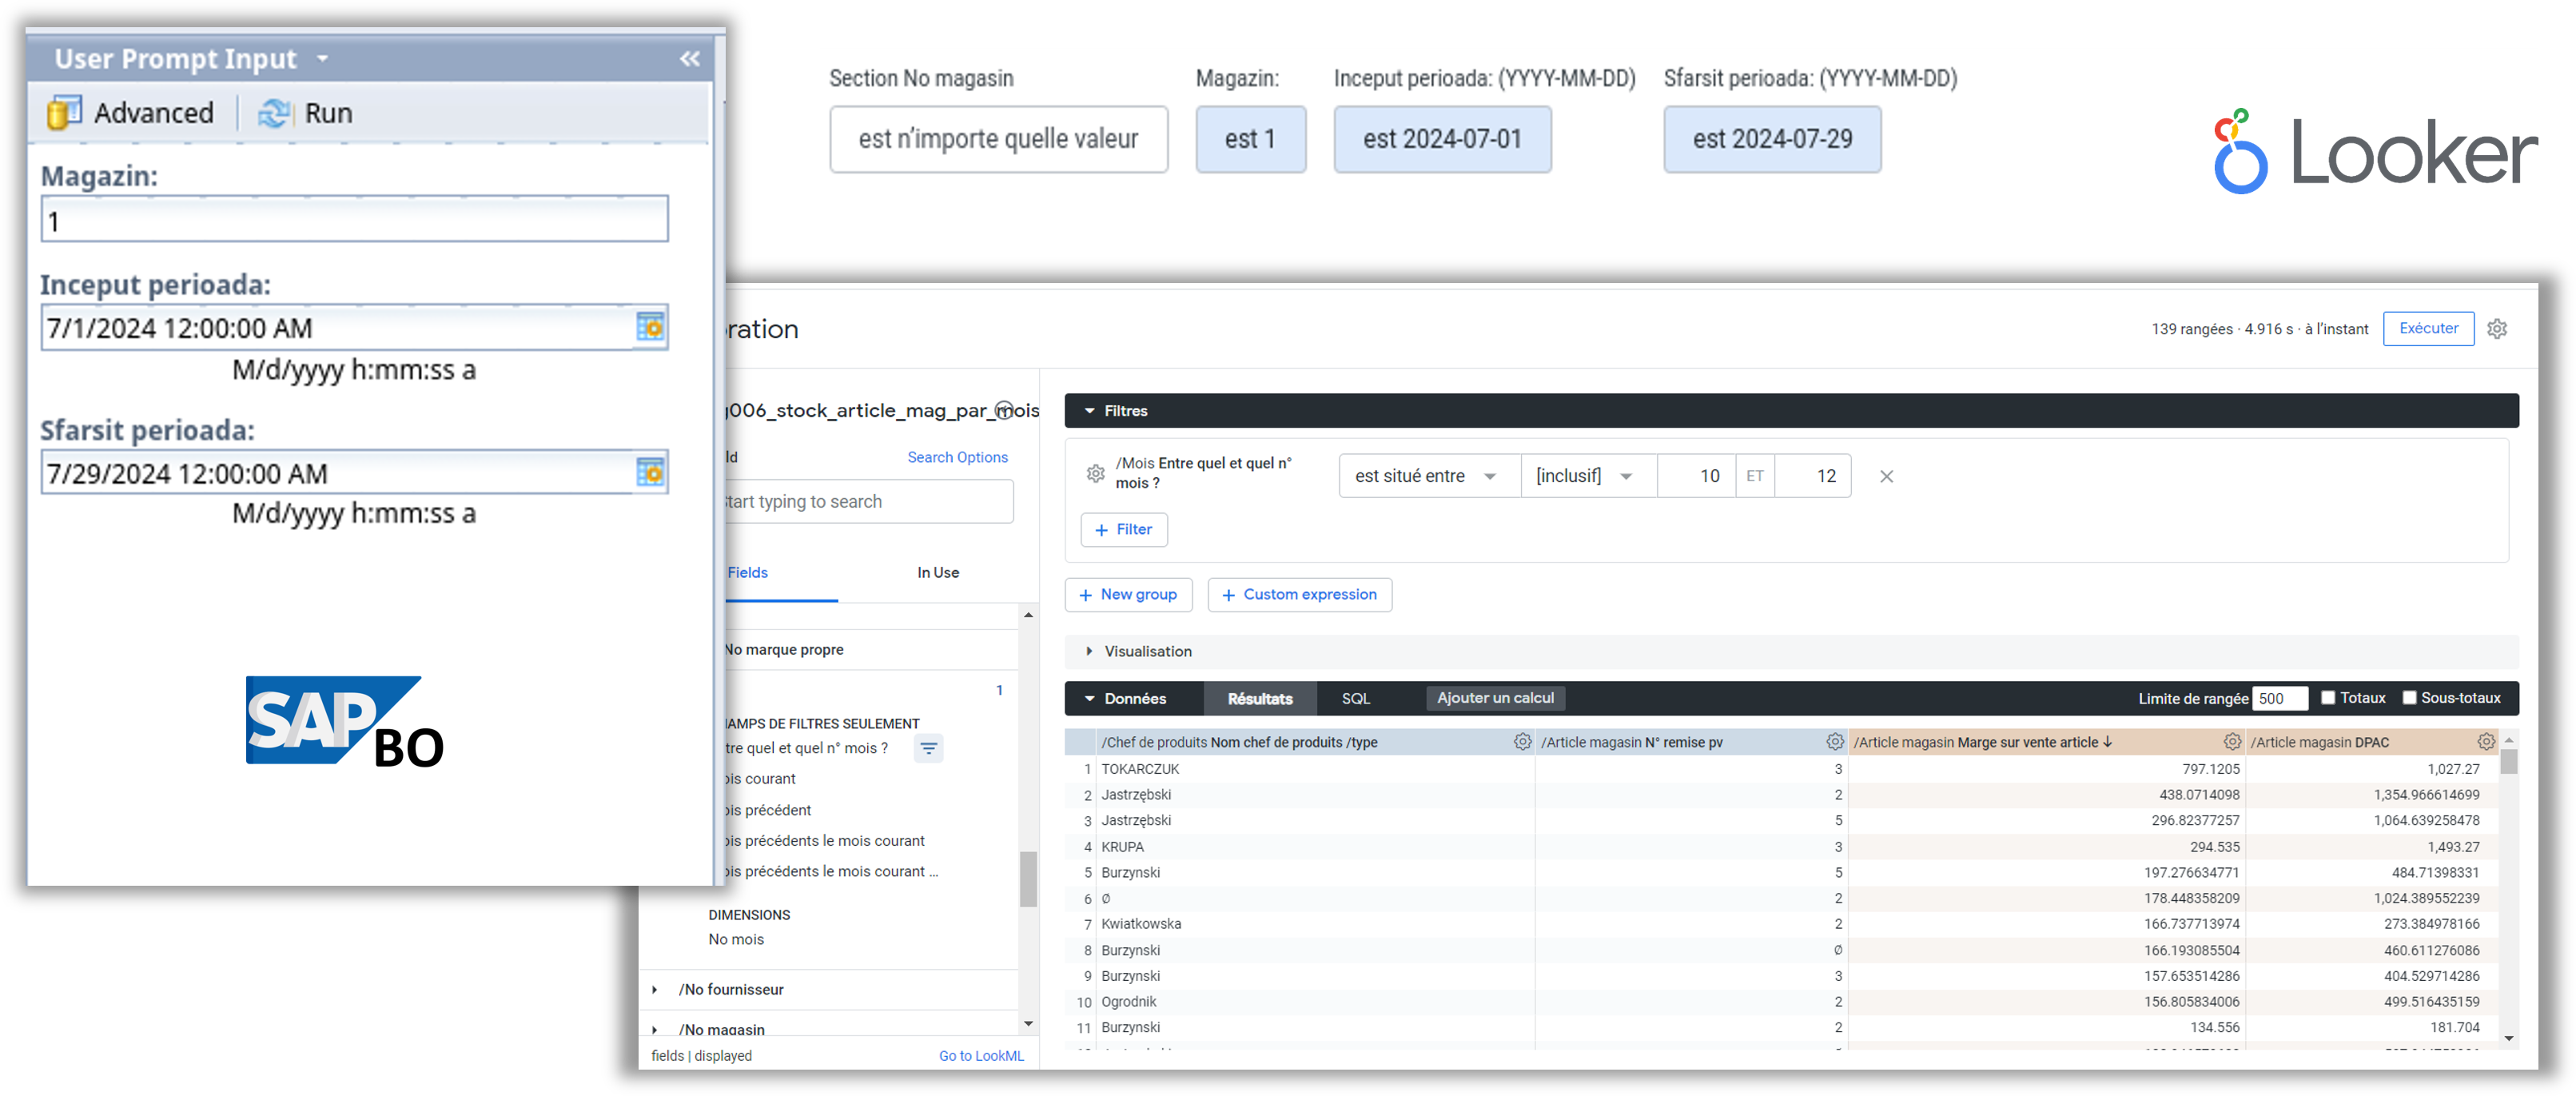The image size is (2576, 1096).
Task: Open gear menu for Marge sur vente article column
Action: (x=2232, y=742)
